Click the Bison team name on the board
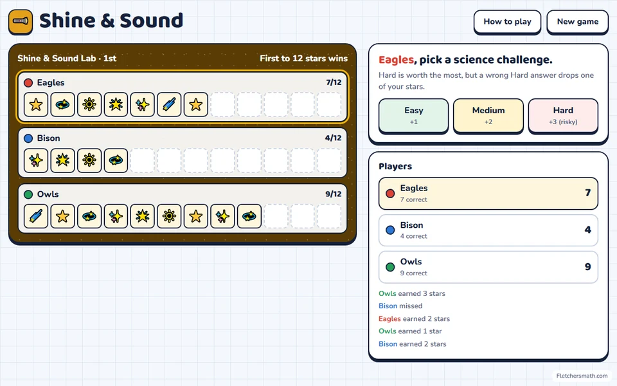 point(48,138)
